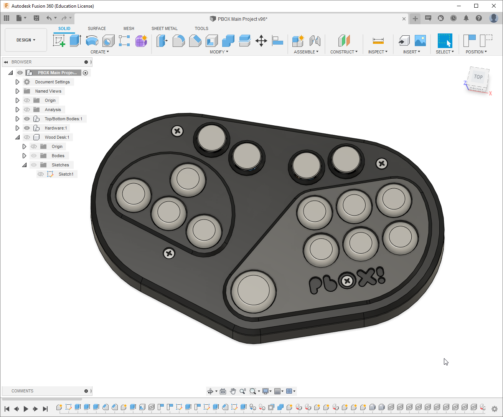The width and height of the screenshot is (503, 417).
Task: Select the Pan tool in navigation bar
Action: (233, 391)
